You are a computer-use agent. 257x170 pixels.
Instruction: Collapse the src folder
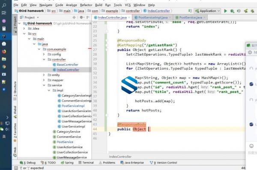[24, 34]
